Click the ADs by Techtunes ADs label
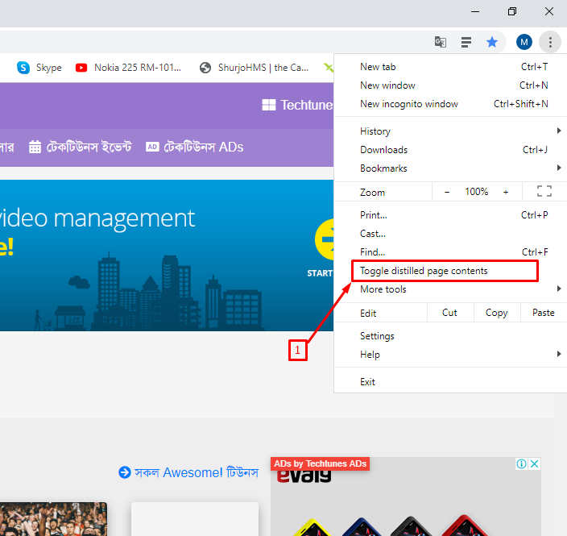 tap(320, 463)
